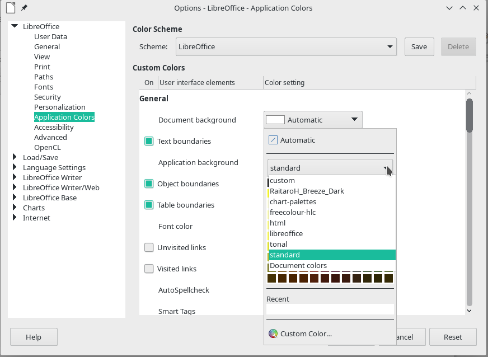The image size is (488, 357).
Task: Click the down arrow of the right scrollbar
Action: [470, 311]
